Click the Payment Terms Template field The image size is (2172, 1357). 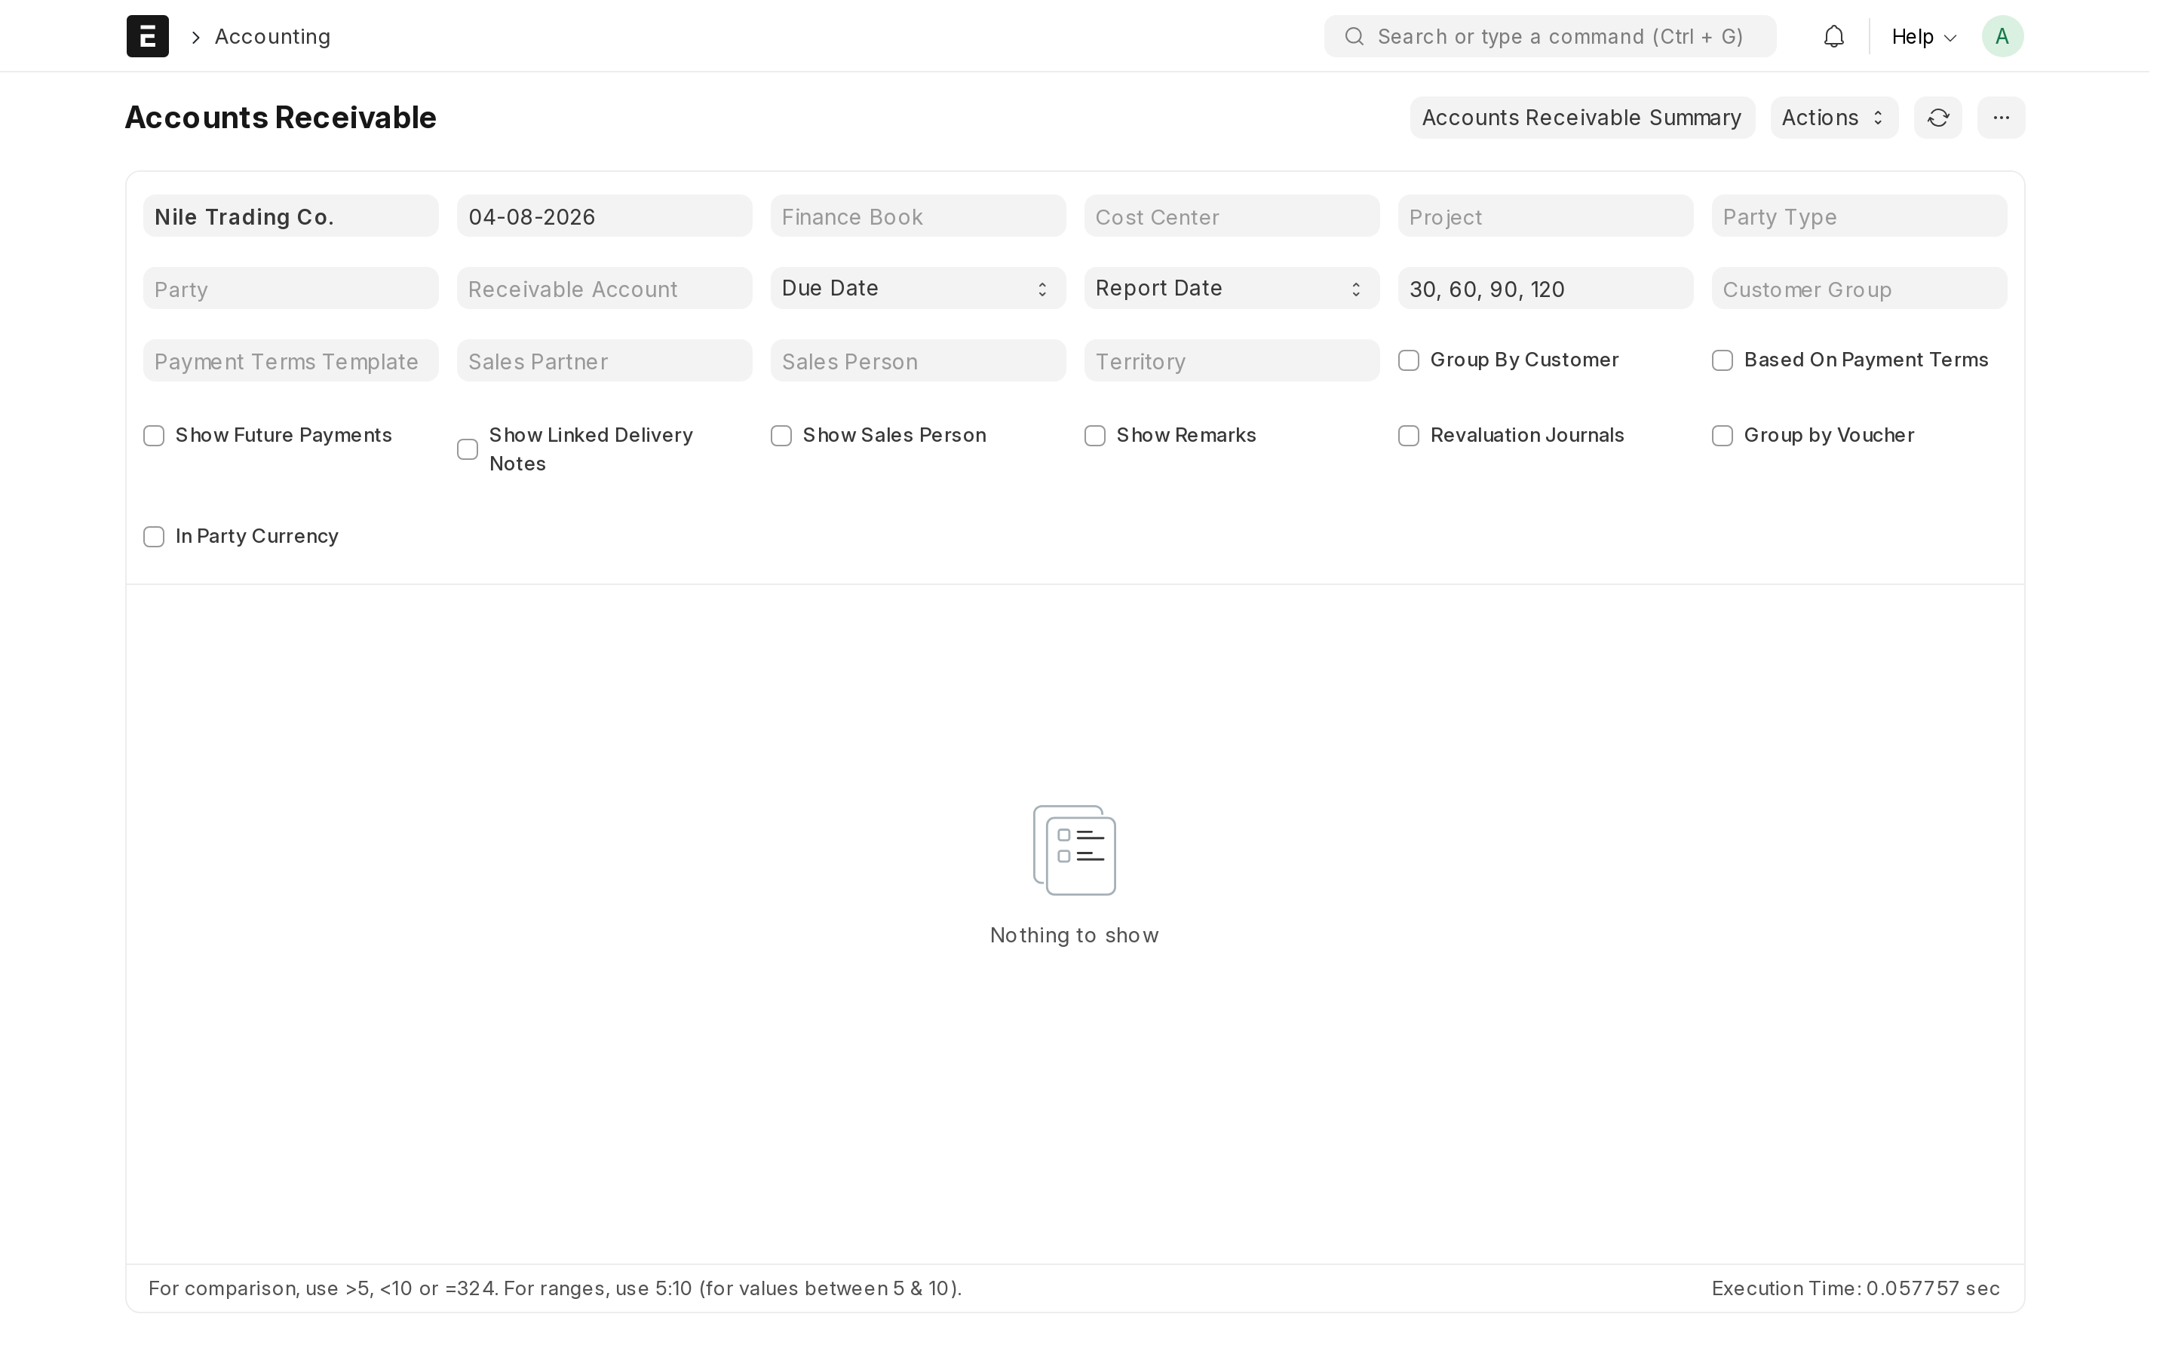[291, 361]
